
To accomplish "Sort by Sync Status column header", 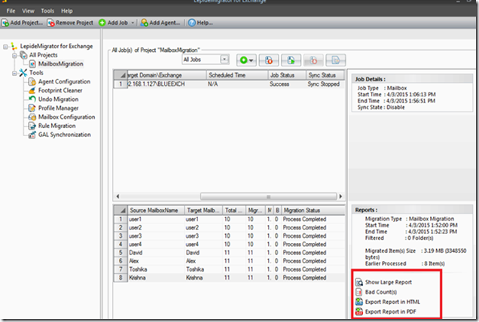I will (x=325, y=75).
